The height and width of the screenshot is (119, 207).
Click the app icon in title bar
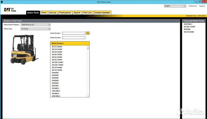(x=2, y=2)
